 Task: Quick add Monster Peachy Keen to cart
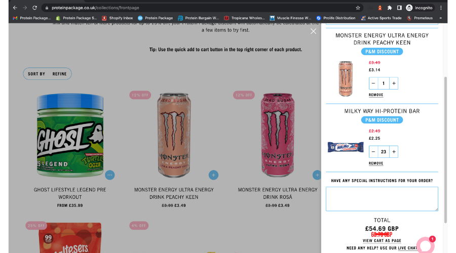(213, 175)
